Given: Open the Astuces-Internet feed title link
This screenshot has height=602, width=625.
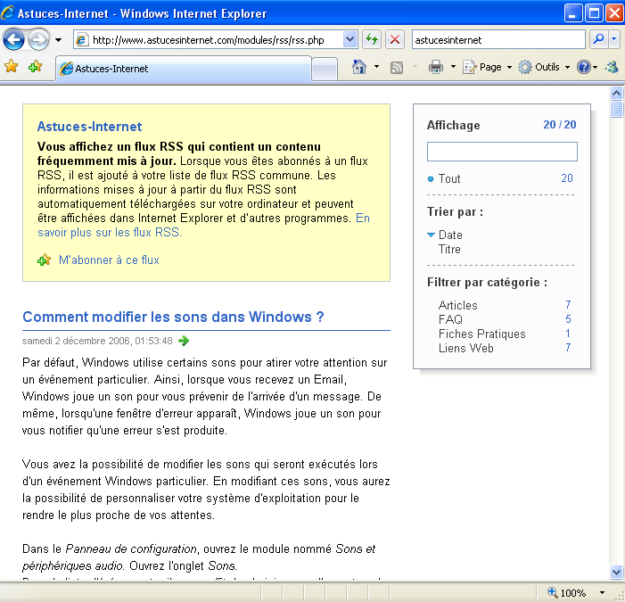Looking at the screenshot, I should point(89,127).
